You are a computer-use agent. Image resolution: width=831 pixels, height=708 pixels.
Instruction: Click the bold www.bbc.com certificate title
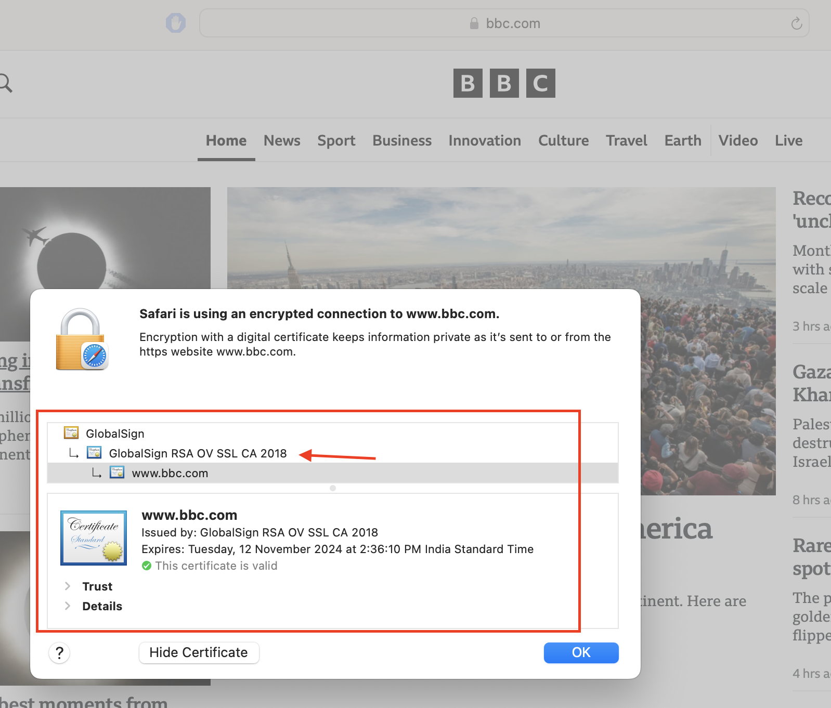click(x=189, y=515)
